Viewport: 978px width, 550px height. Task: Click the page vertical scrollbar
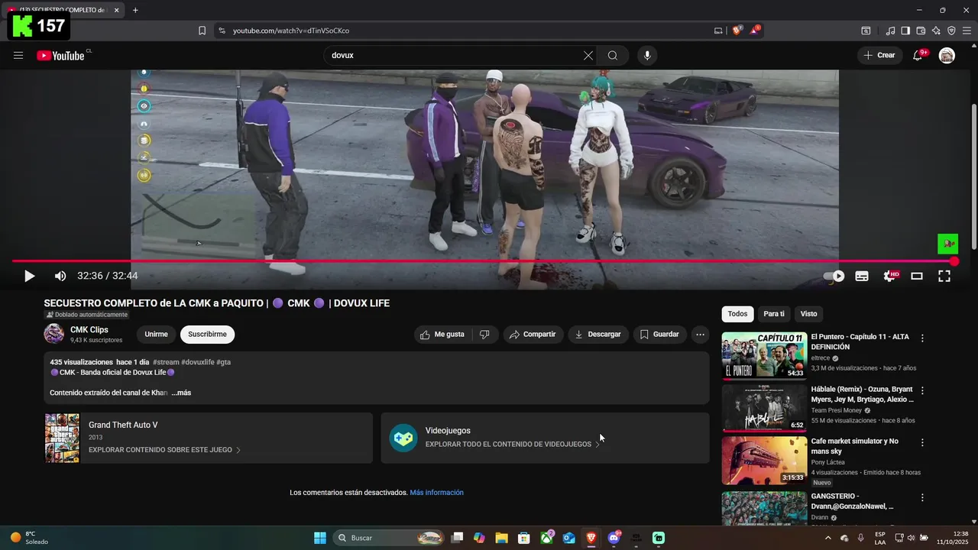pyautogui.click(x=973, y=176)
